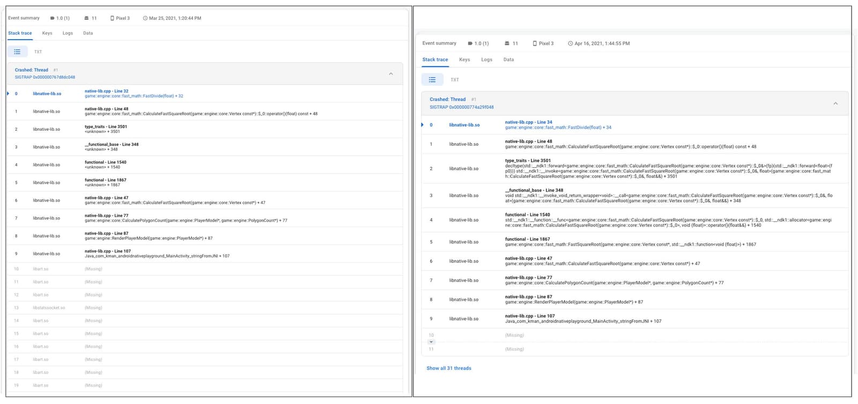Click SIGTRAP 0x000000767d8dc048 address in left panel
858x404 pixels.
coord(45,77)
